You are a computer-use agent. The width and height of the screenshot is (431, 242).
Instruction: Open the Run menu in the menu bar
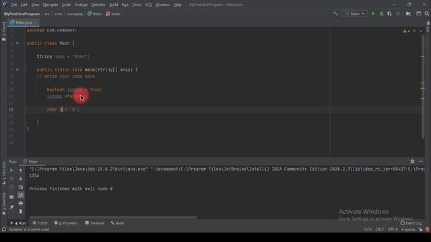125,5
